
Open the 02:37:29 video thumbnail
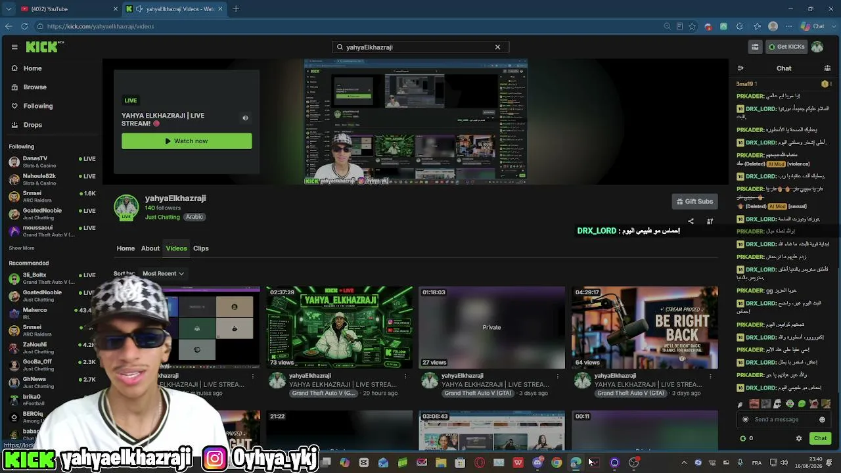[x=340, y=328]
